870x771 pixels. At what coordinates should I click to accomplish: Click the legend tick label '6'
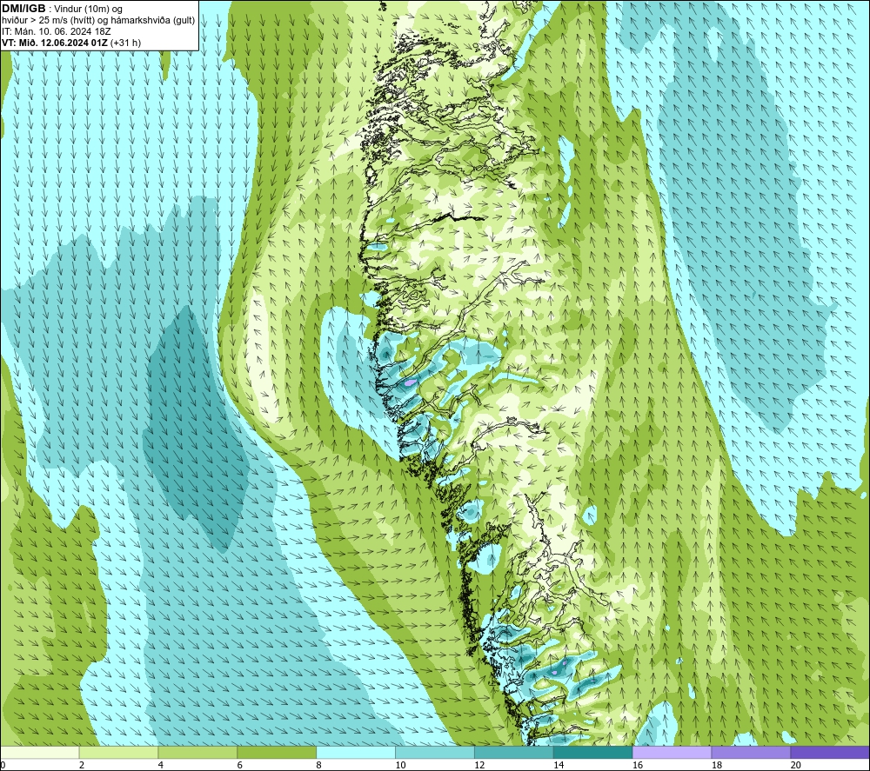tap(240, 765)
